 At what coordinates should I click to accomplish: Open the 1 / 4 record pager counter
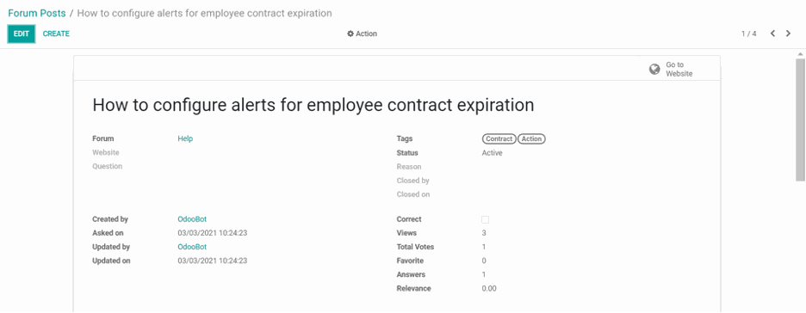click(748, 34)
